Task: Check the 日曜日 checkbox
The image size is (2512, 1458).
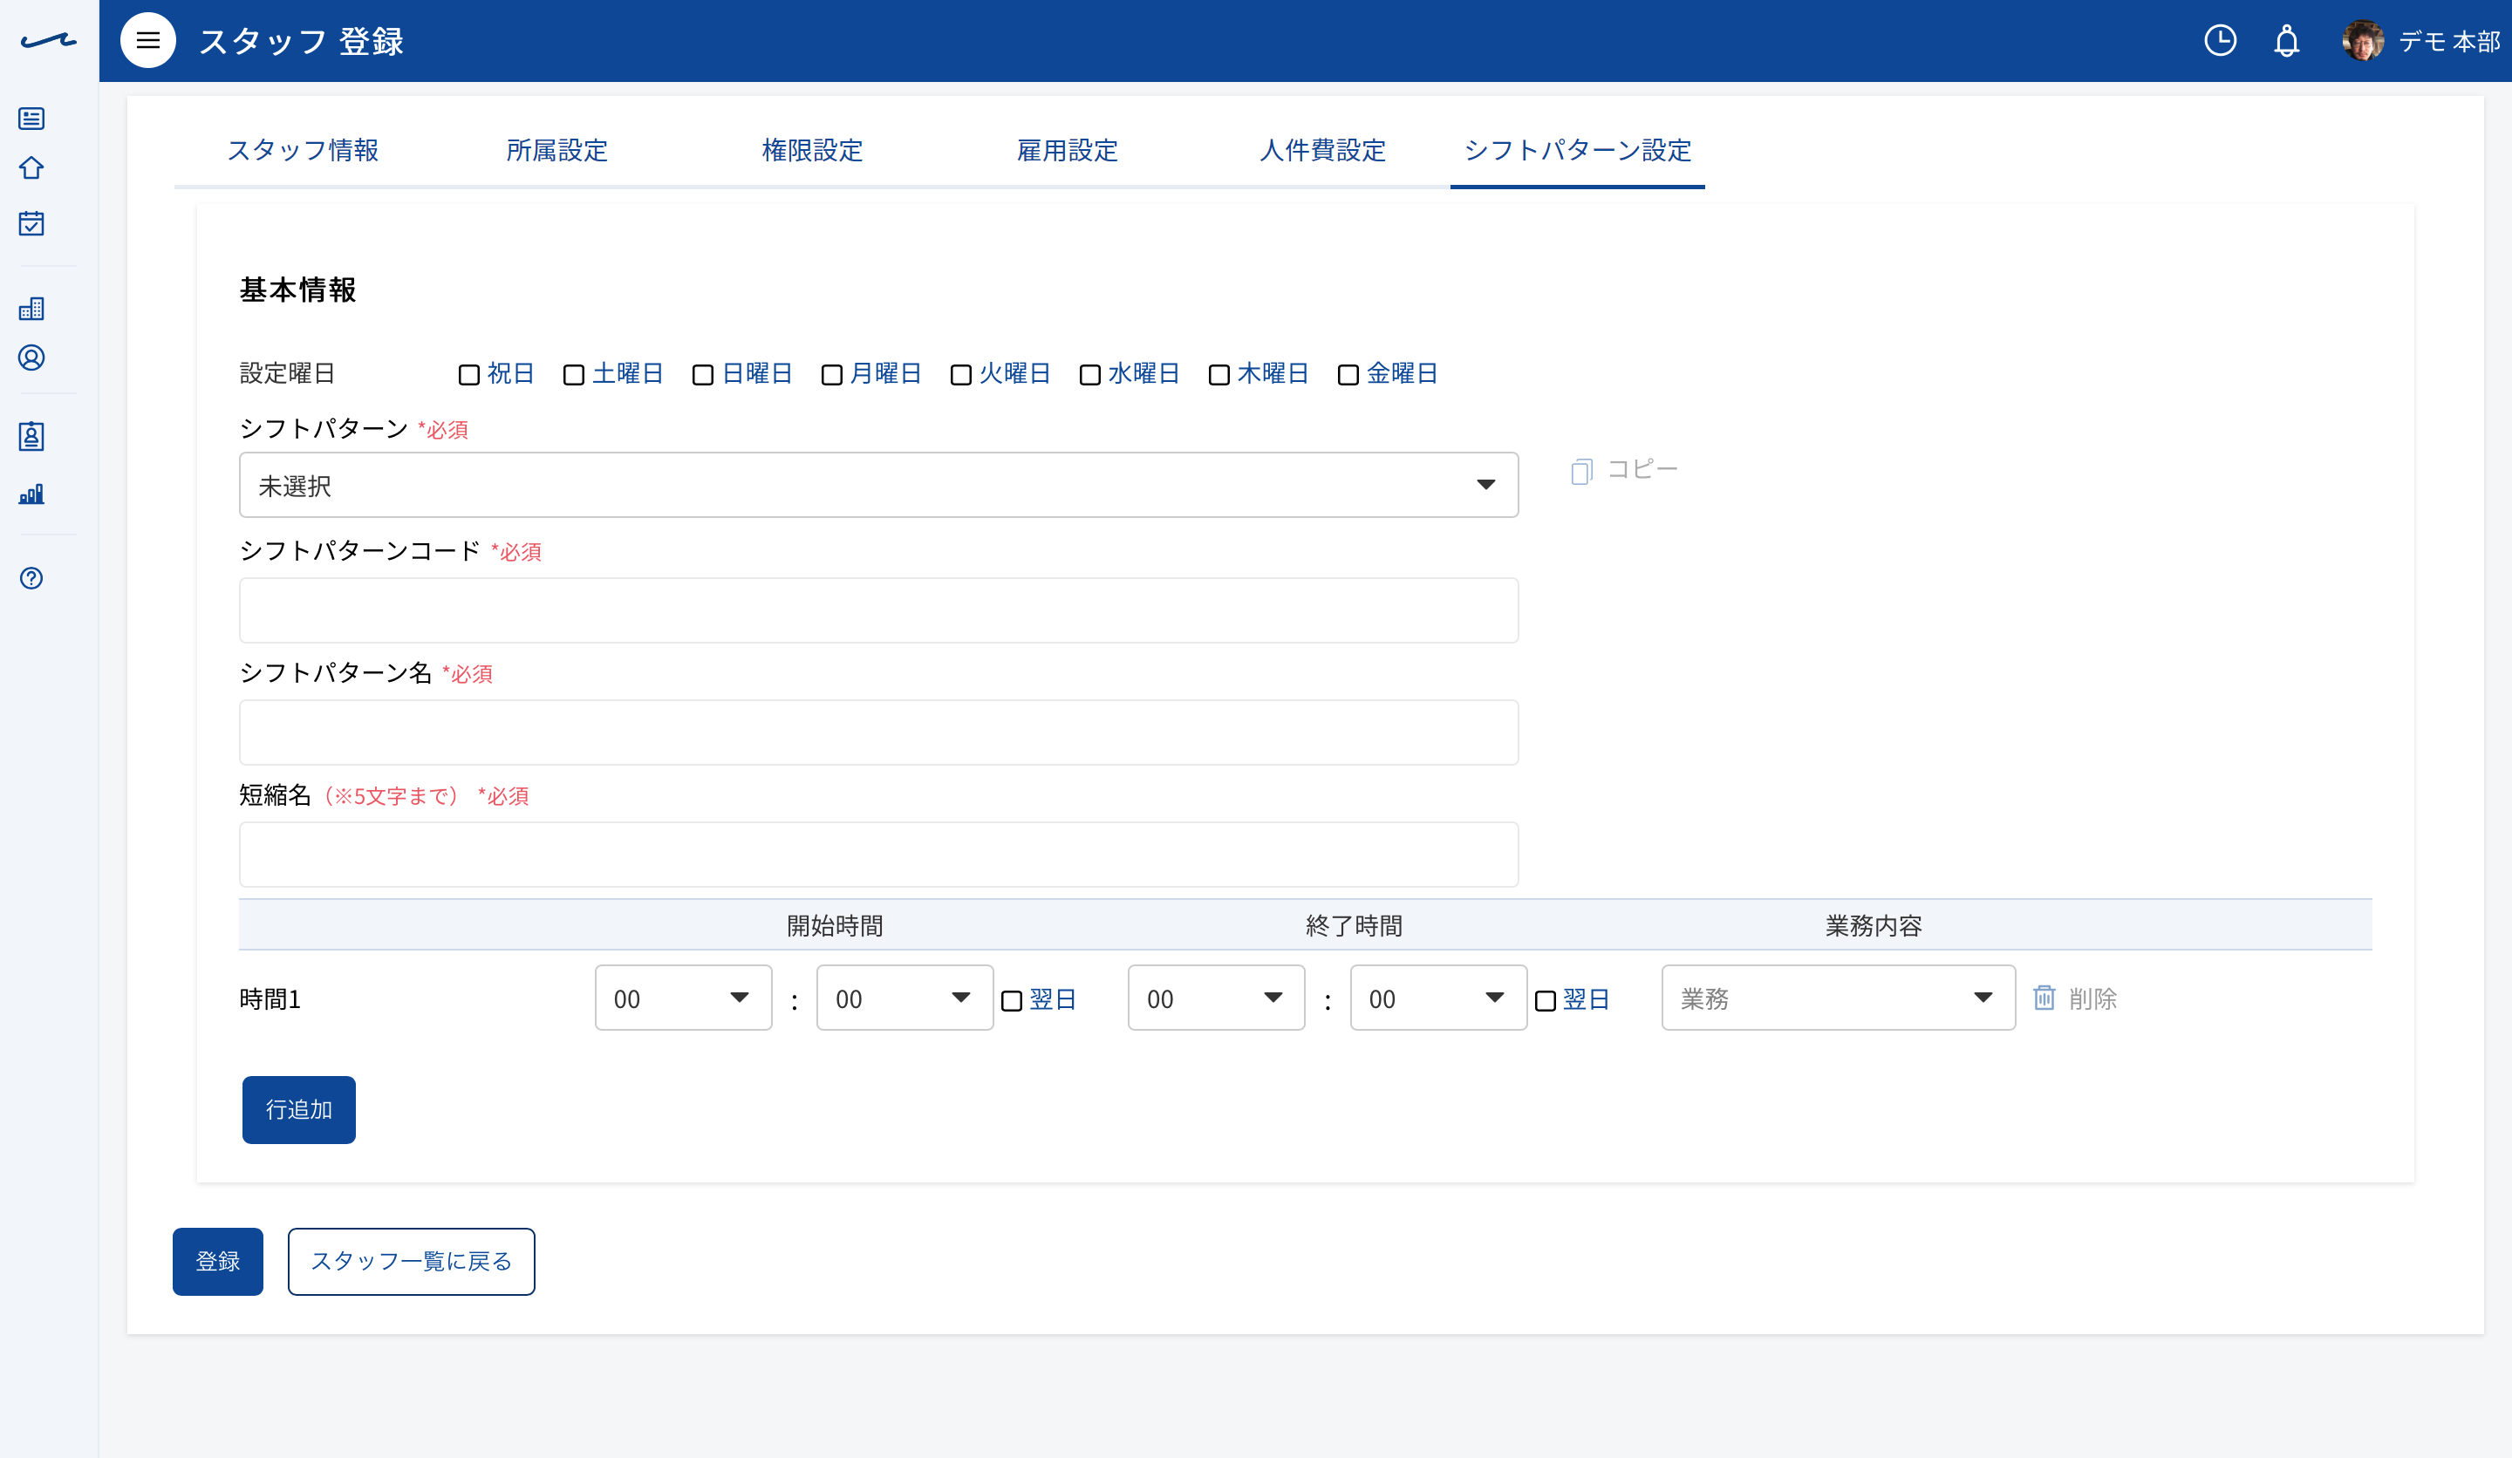Action: tap(703, 375)
